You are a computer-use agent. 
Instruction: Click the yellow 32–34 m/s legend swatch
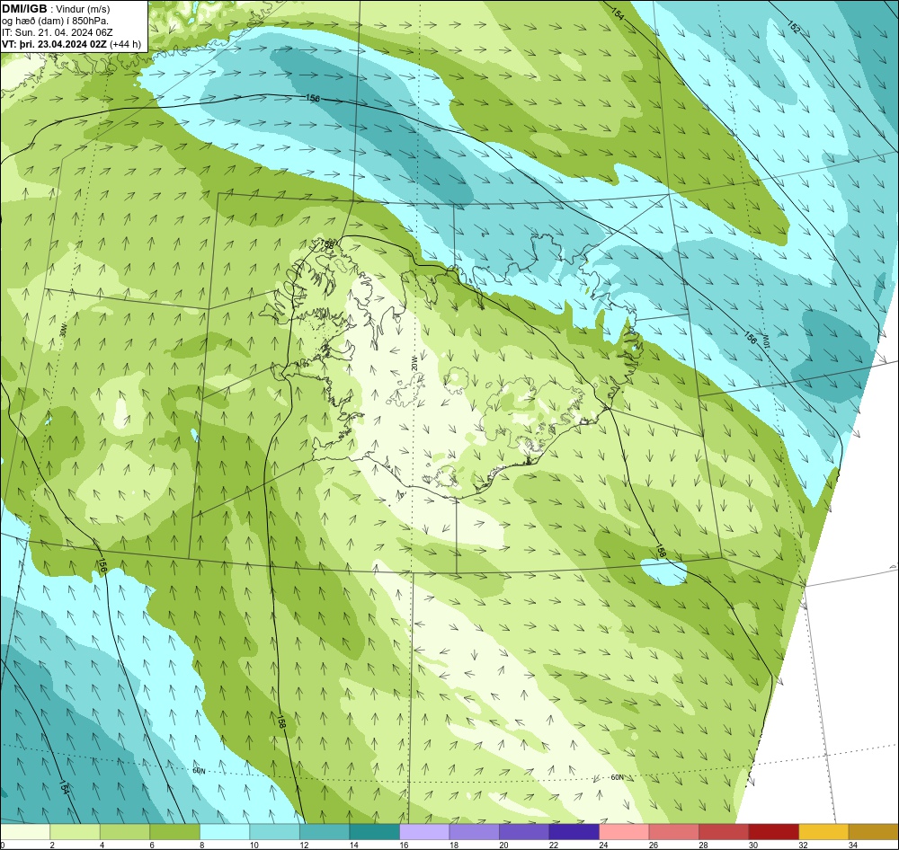click(x=823, y=831)
